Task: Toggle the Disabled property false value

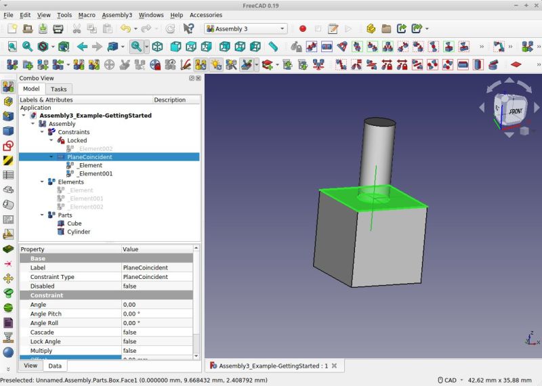Action: point(157,286)
